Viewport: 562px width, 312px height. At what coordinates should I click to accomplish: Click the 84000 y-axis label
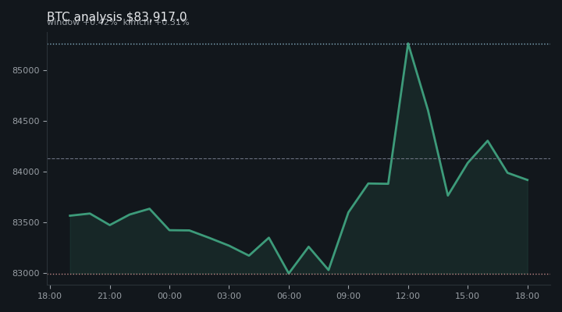26,172
